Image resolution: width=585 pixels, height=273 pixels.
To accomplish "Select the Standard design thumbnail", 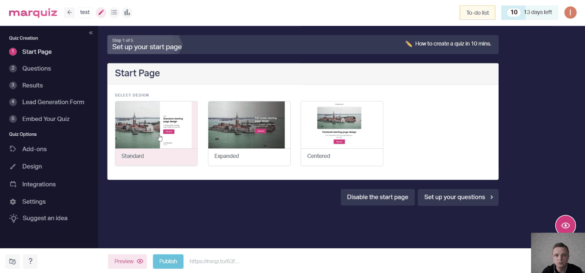I will (156, 125).
